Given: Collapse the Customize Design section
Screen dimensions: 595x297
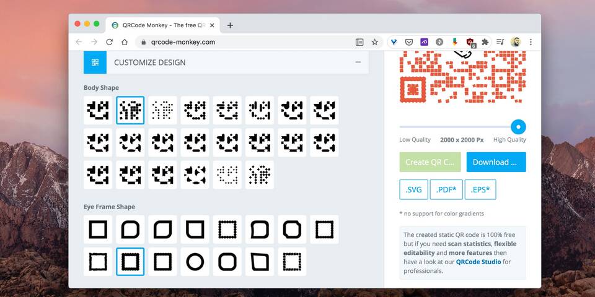Looking at the screenshot, I should pos(358,62).
